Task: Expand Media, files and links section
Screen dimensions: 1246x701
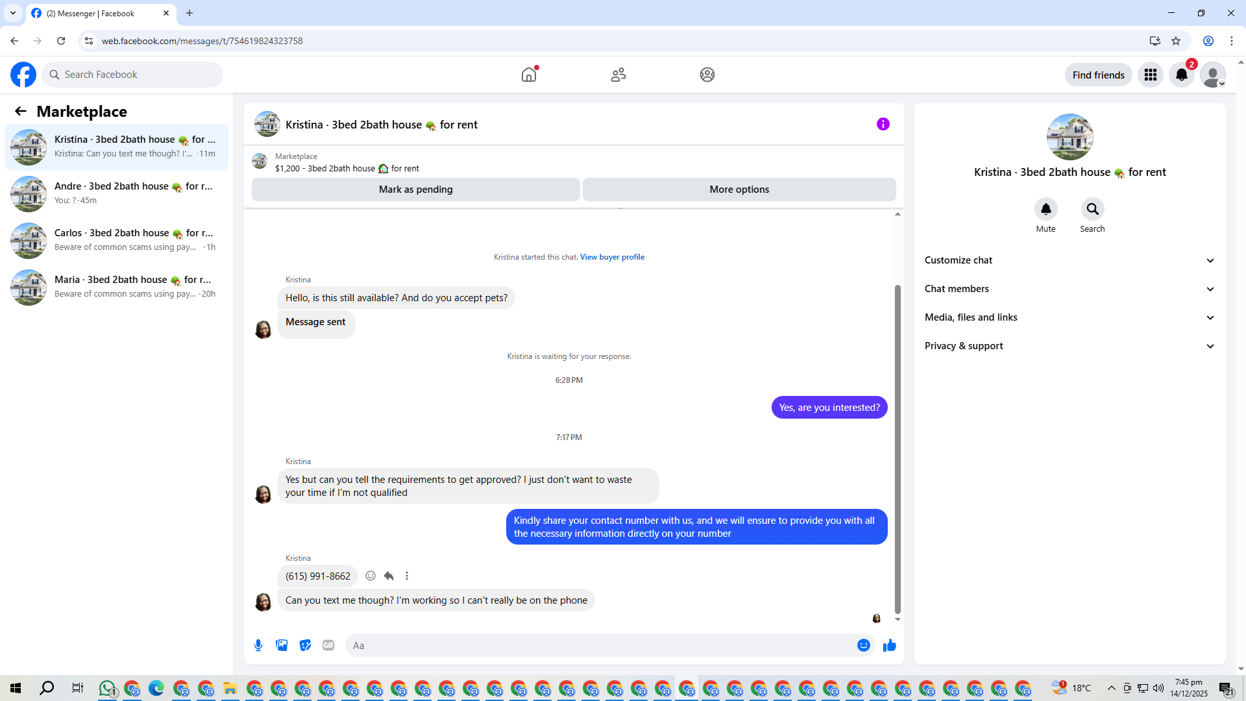Action: tap(1069, 317)
